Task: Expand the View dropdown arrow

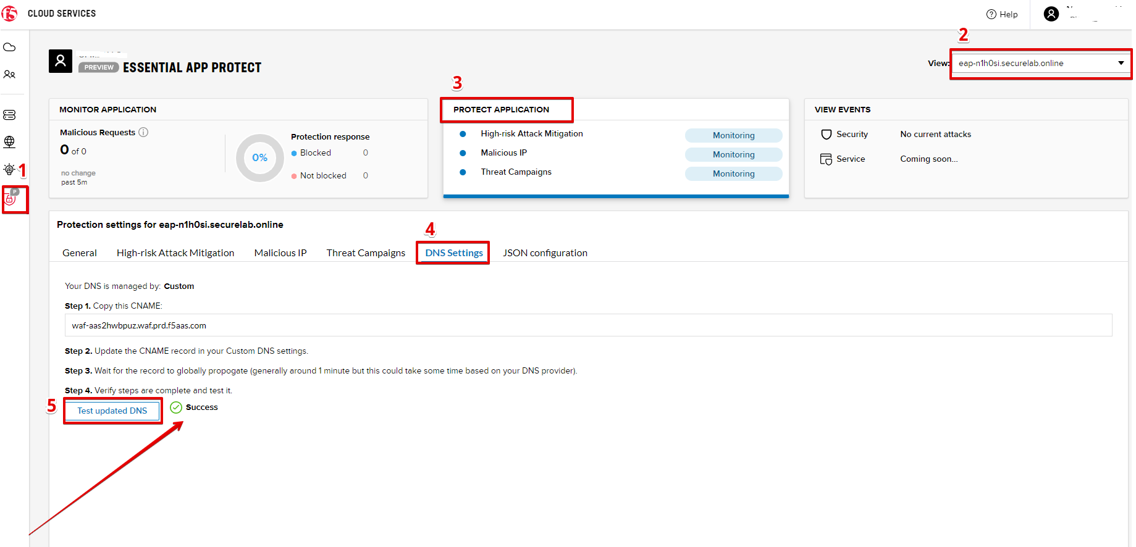Action: 1121,63
